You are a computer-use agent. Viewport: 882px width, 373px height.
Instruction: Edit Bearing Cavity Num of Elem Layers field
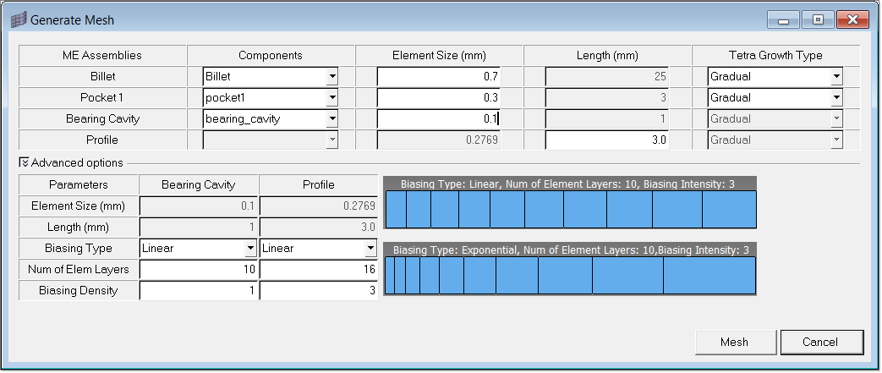[199, 270]
